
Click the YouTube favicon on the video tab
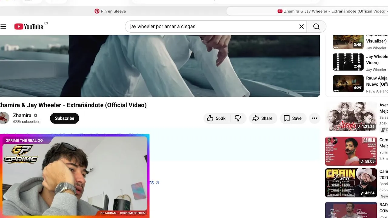tap(280, 11)
